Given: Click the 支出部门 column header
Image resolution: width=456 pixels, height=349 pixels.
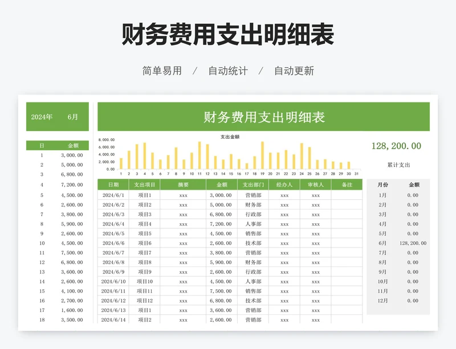Looking at the screenshot, I should 253,184.
